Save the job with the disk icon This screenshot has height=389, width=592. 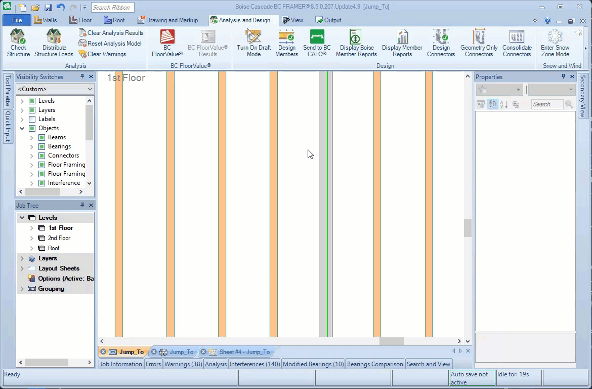[48, 7]
